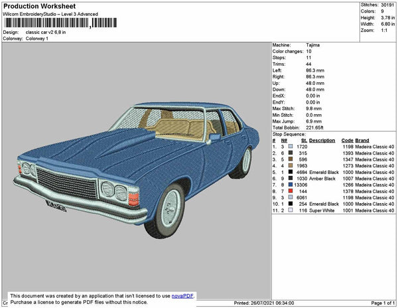Select the first Emerald Black swatch in stop 5

pyautogui.click(x=291, y=172)
